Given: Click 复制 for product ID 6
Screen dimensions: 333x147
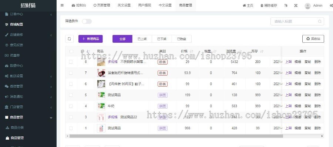Looking at the screenshot, I should tap(307, 84).
